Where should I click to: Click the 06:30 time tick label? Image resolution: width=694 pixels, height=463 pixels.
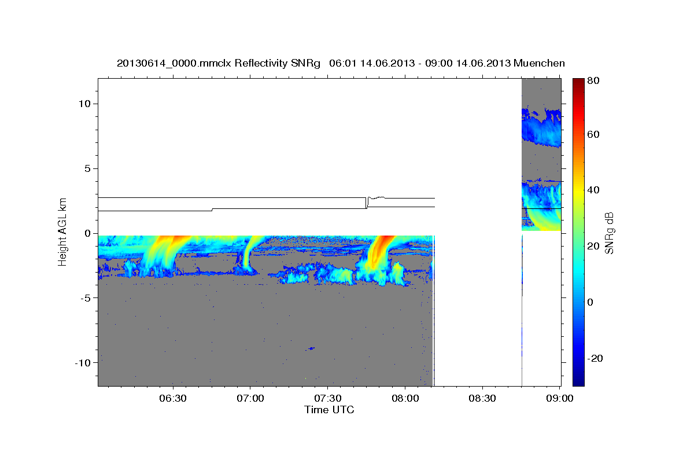(173, 398)
